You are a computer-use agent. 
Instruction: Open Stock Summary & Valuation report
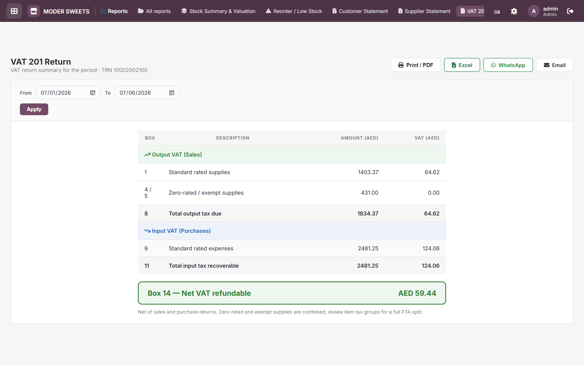coord(218,11)
